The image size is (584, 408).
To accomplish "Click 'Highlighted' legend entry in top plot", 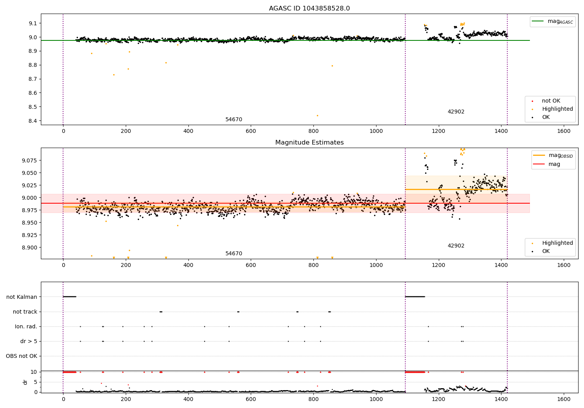I will coord(553,109).
